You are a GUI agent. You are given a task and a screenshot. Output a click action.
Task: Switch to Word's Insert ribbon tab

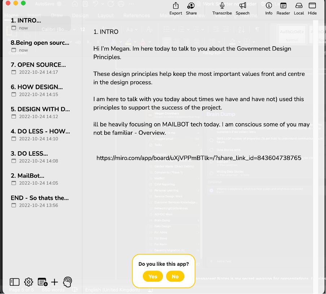coord(34,16)
